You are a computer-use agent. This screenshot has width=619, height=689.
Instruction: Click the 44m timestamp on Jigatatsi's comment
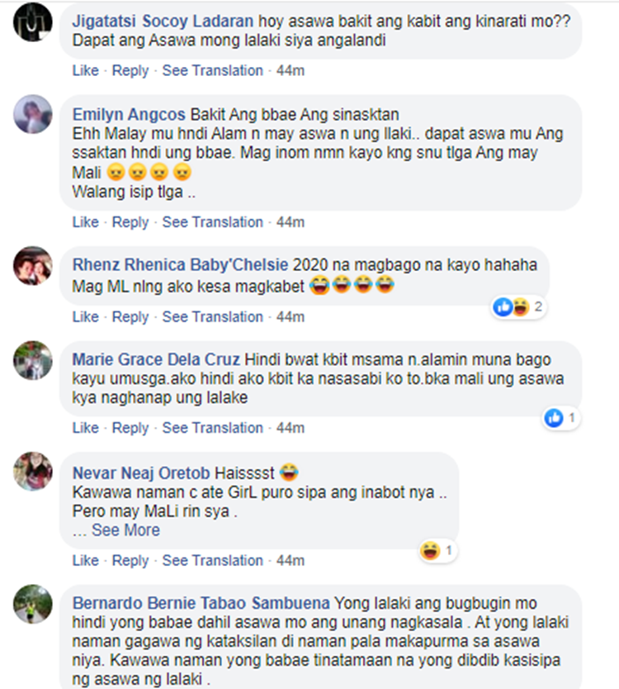click(x=291, y=70)
